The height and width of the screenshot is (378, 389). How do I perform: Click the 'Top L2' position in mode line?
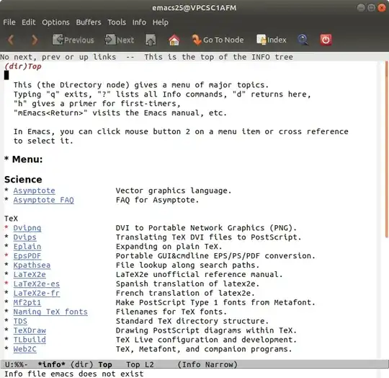[140, 364]
